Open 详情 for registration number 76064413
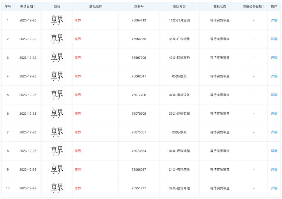The width and height of the screenshot is (282, 199). click(x=274, y=20)
